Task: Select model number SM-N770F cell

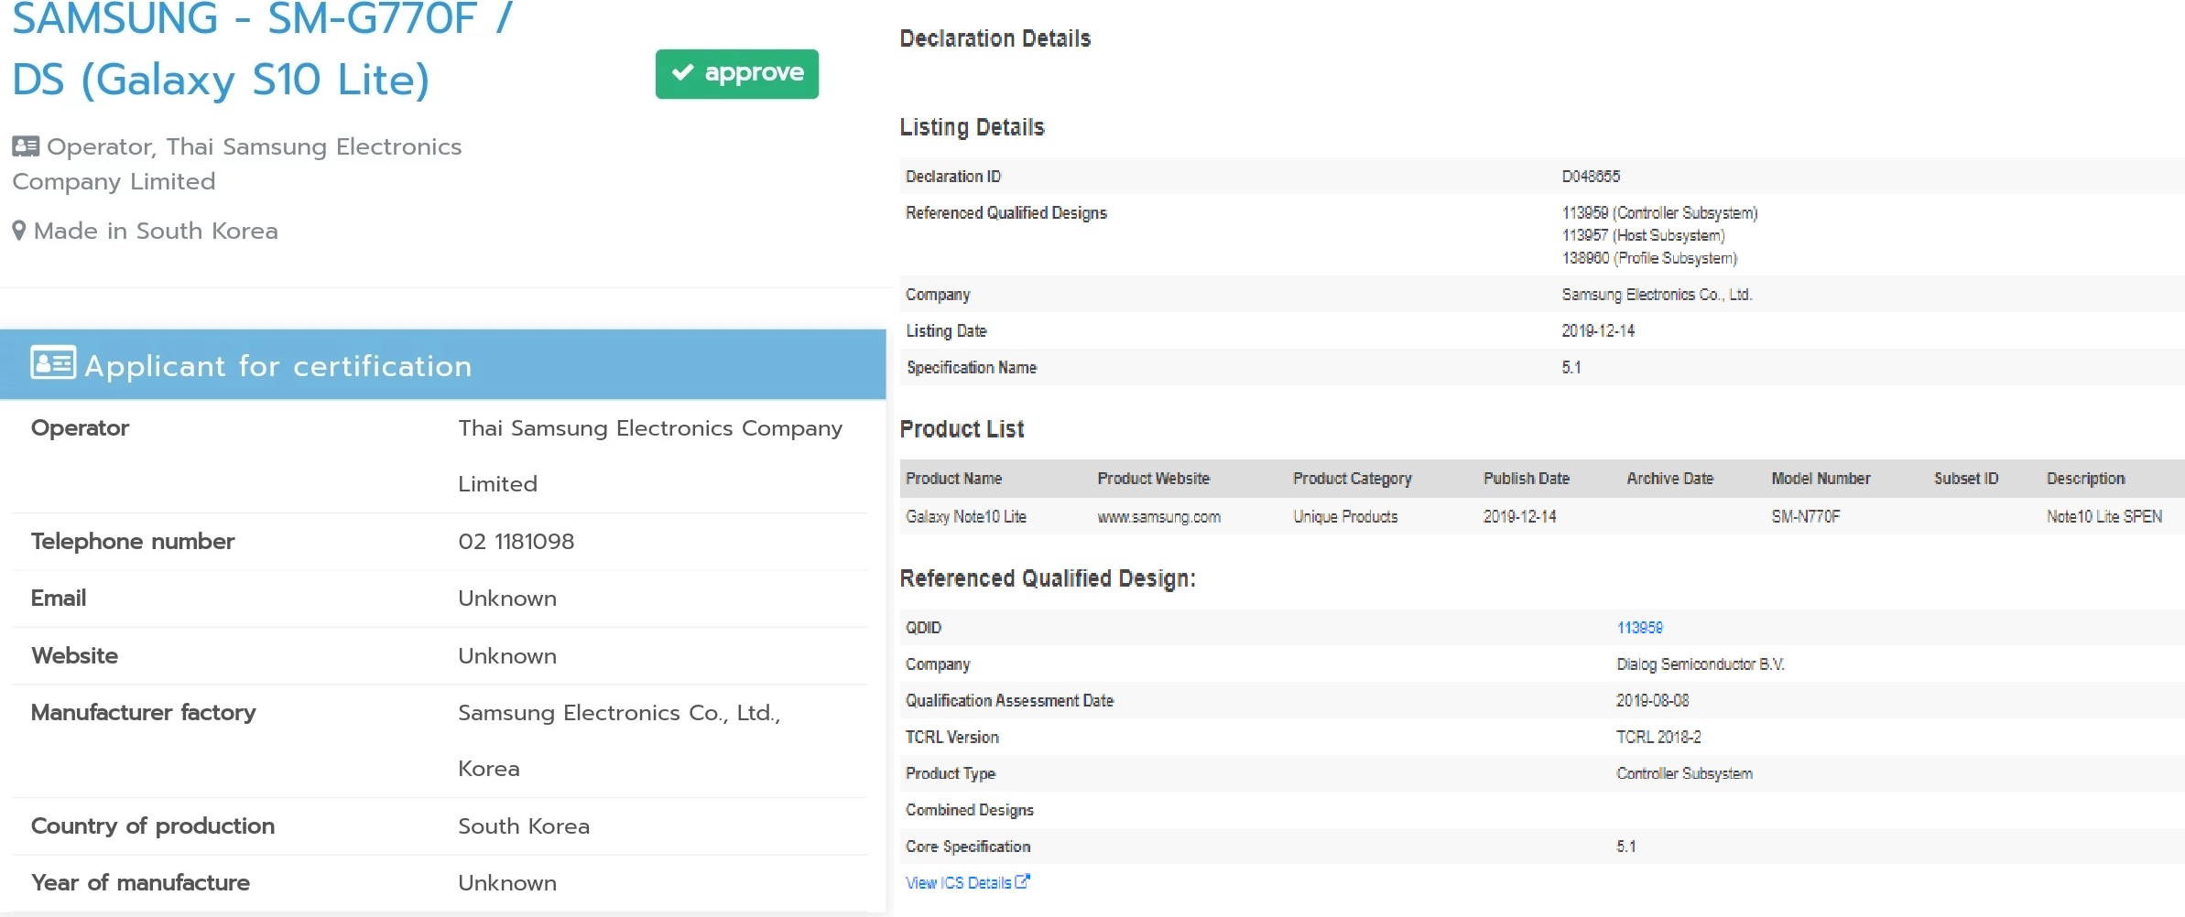Action: tap(1805, 517)
